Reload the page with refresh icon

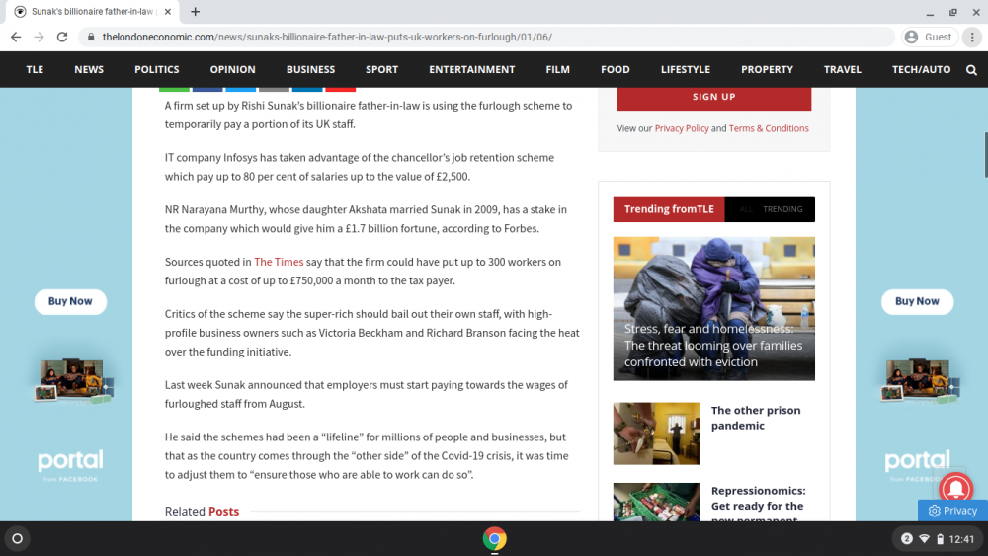pos(61,38)
